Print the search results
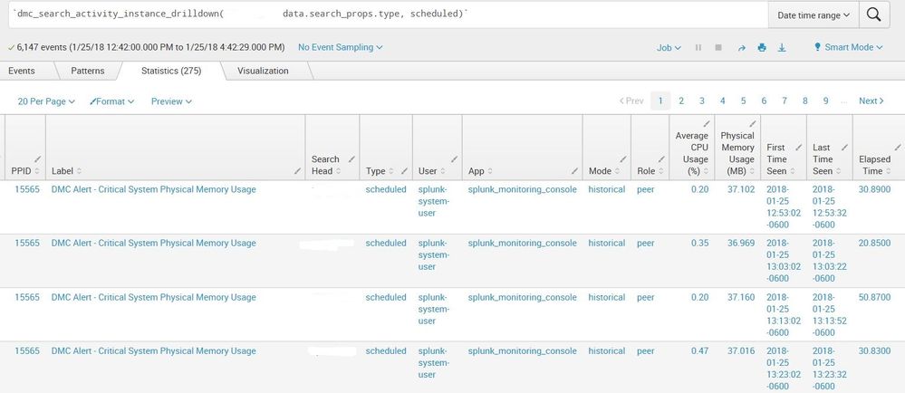Screen dimensions: 905x393 [762, 47]
